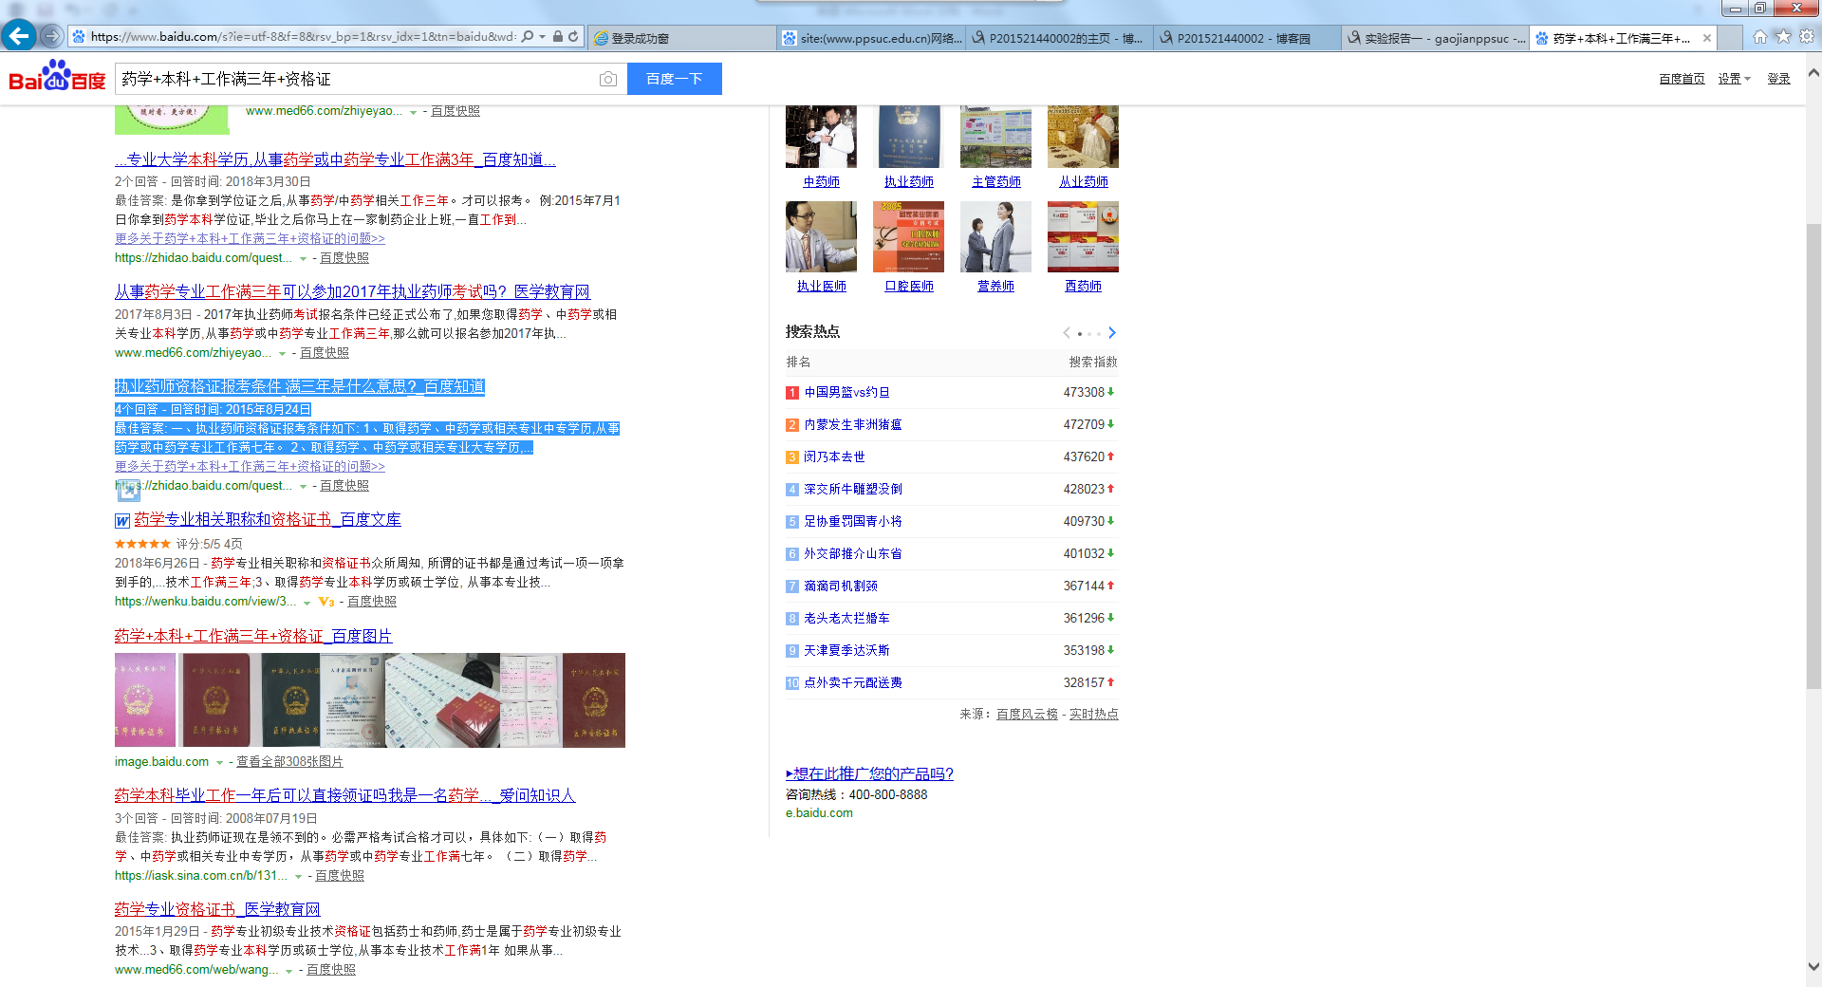Click the 西药师 thumbnail image
Screen dimensions: 1822x987
tap(1083, 236)
